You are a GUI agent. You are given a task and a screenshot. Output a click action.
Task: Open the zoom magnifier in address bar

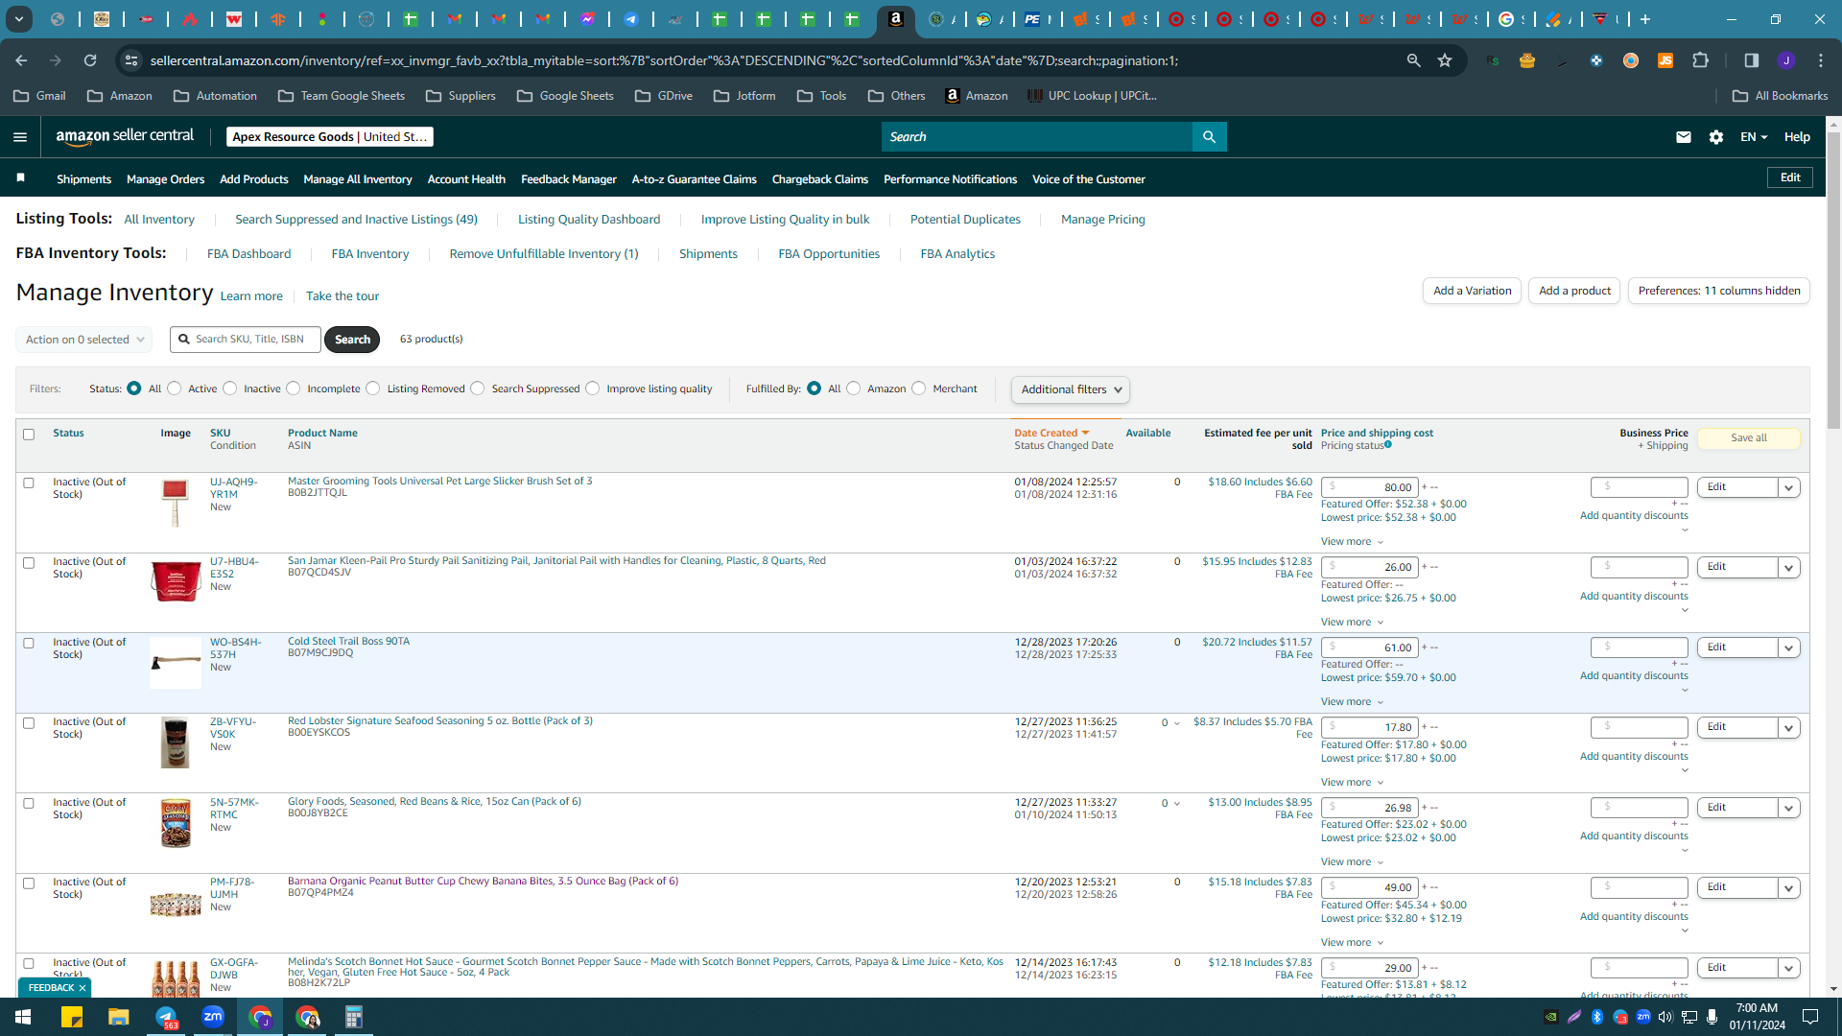pyautogui.click(x=1413, y=60)
